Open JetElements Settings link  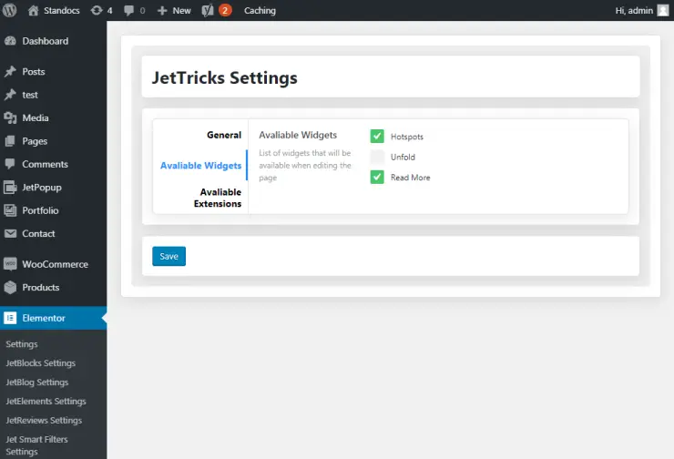(x=46, y=401)
